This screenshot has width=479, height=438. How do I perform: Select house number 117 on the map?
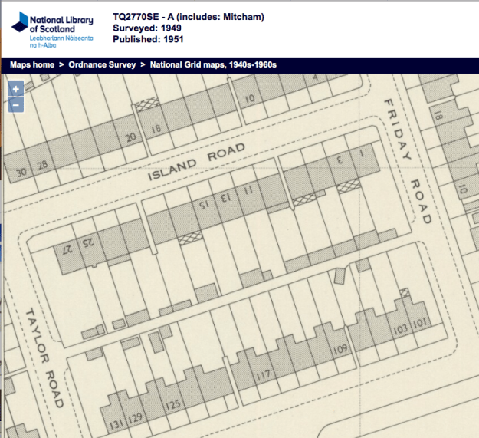click(x=263, y=375)
